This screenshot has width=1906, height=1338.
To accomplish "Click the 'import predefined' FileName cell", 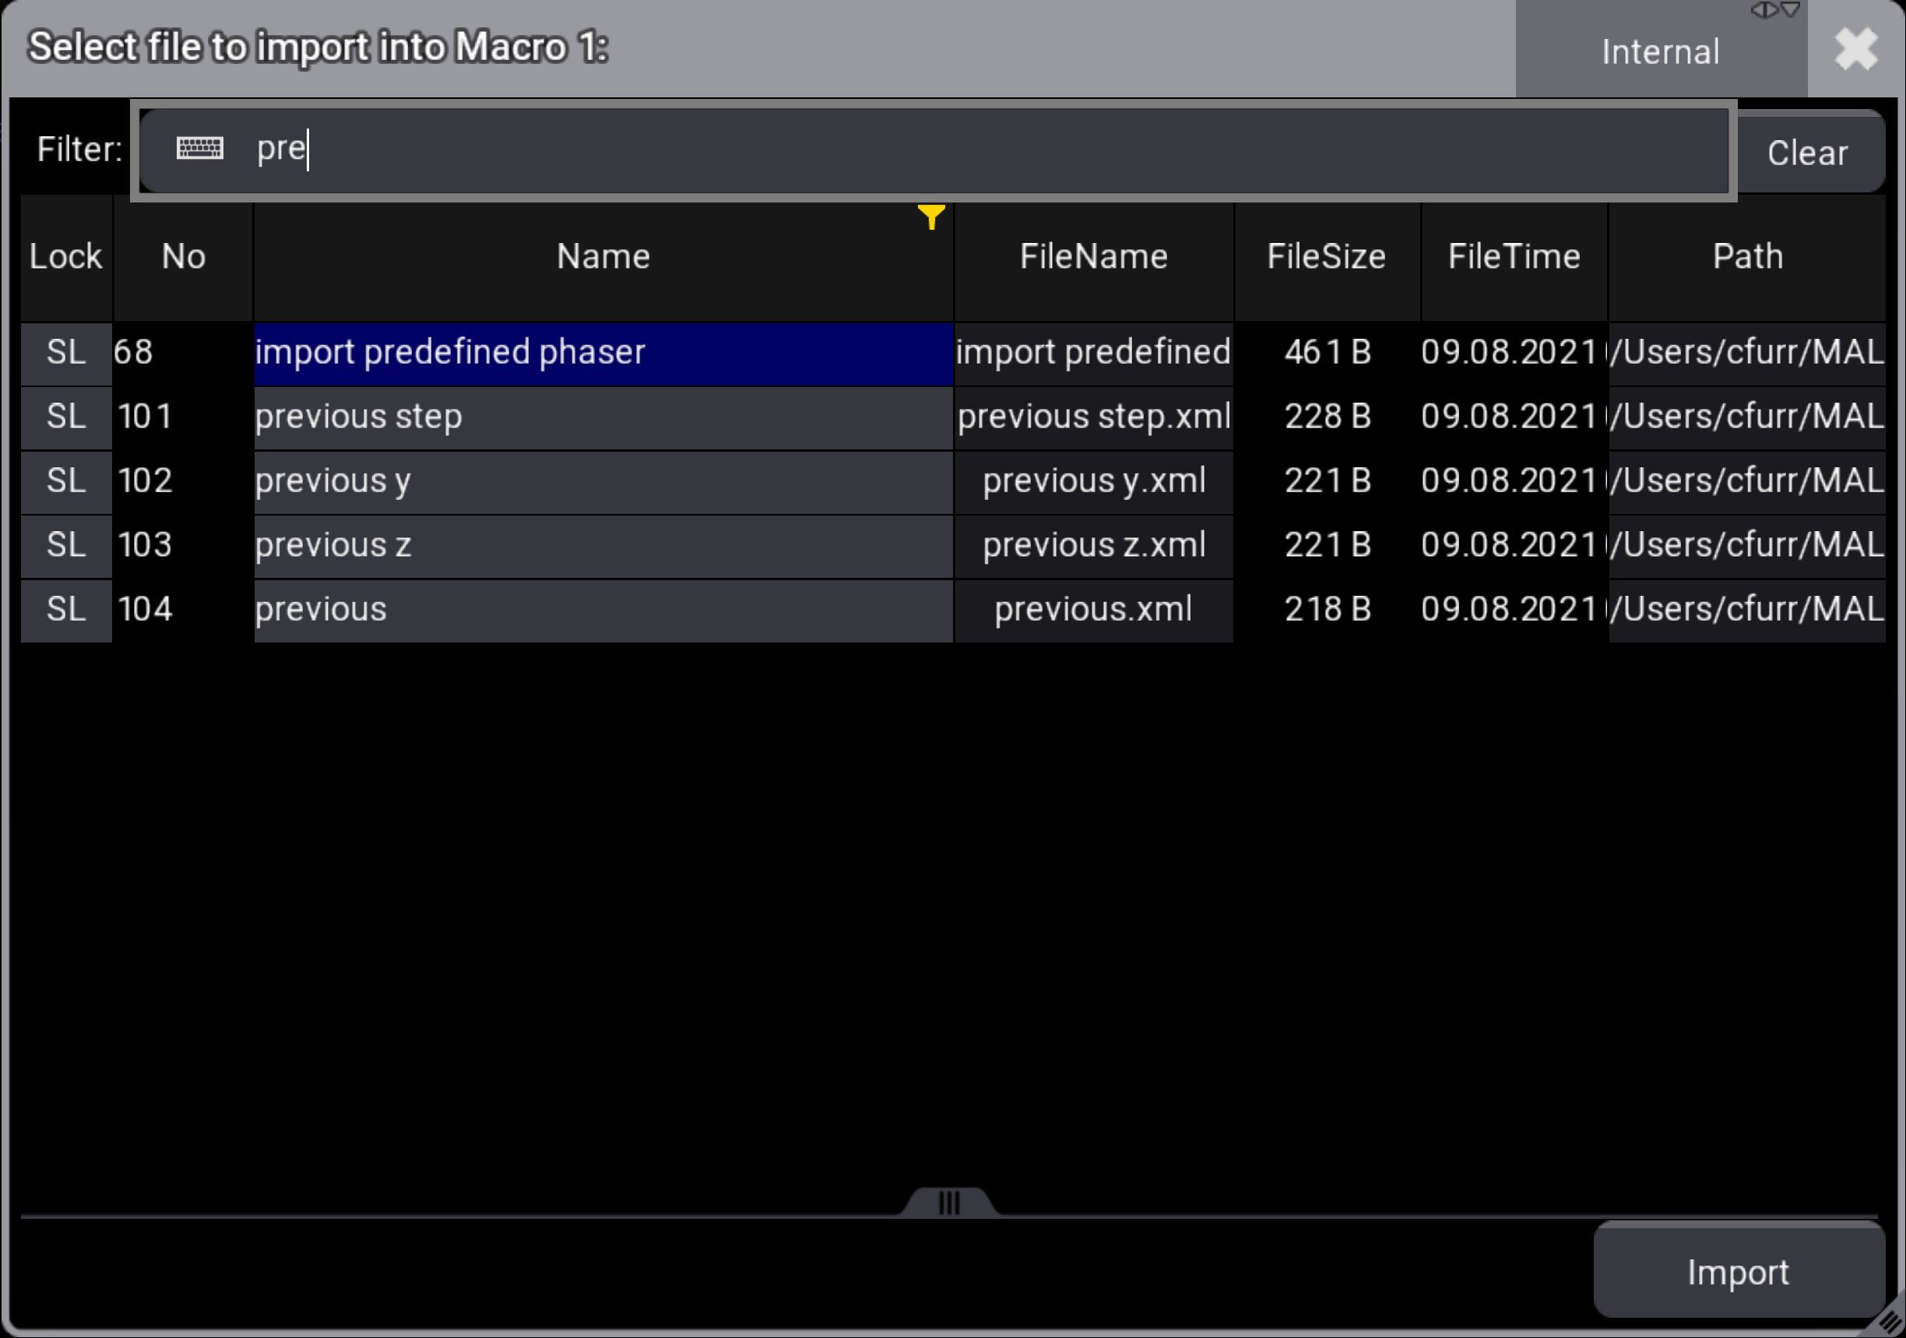I will coord(1093,353).
